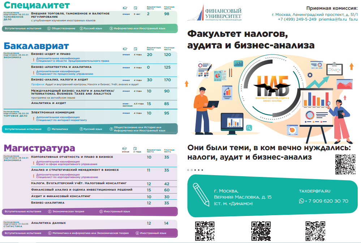361x243 pixels.
Task: Click the 'Математика' exam in the Бакалавриат bar
Action: pyautogui.click(x=57, y=129)
